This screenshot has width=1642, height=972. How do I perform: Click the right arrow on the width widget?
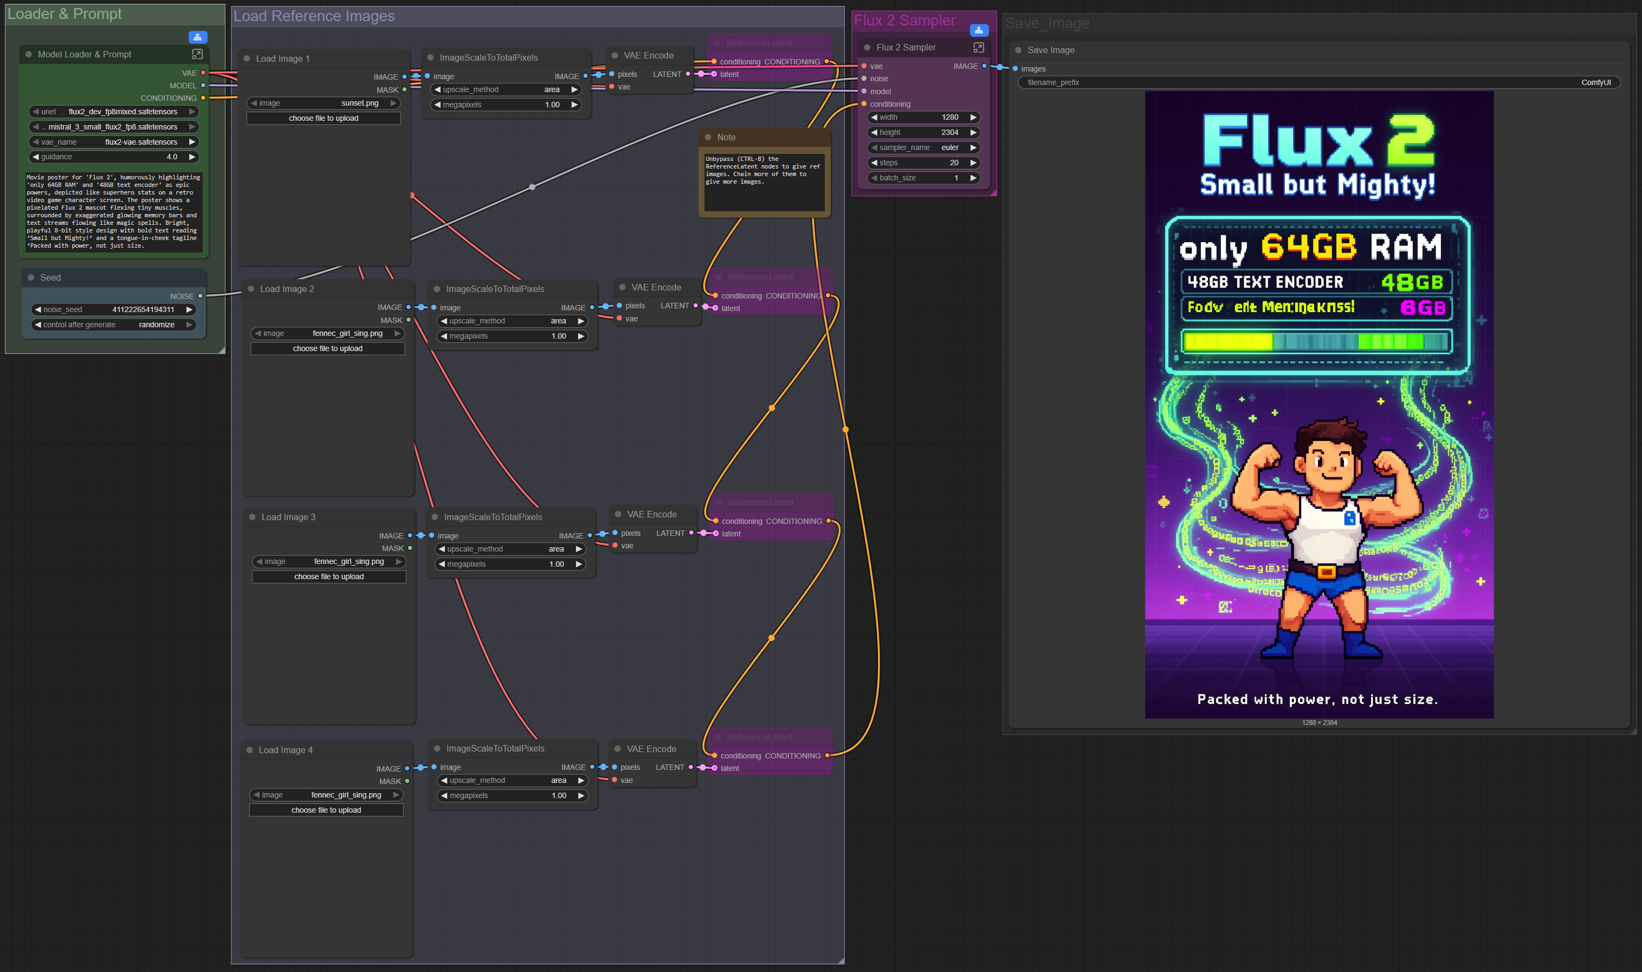973,117
